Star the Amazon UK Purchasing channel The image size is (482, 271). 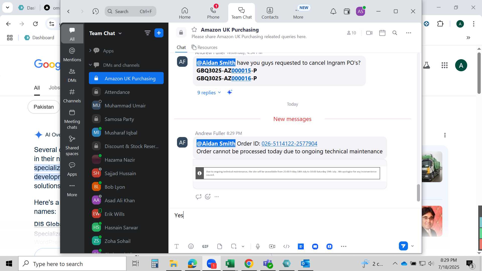point(194,30)
